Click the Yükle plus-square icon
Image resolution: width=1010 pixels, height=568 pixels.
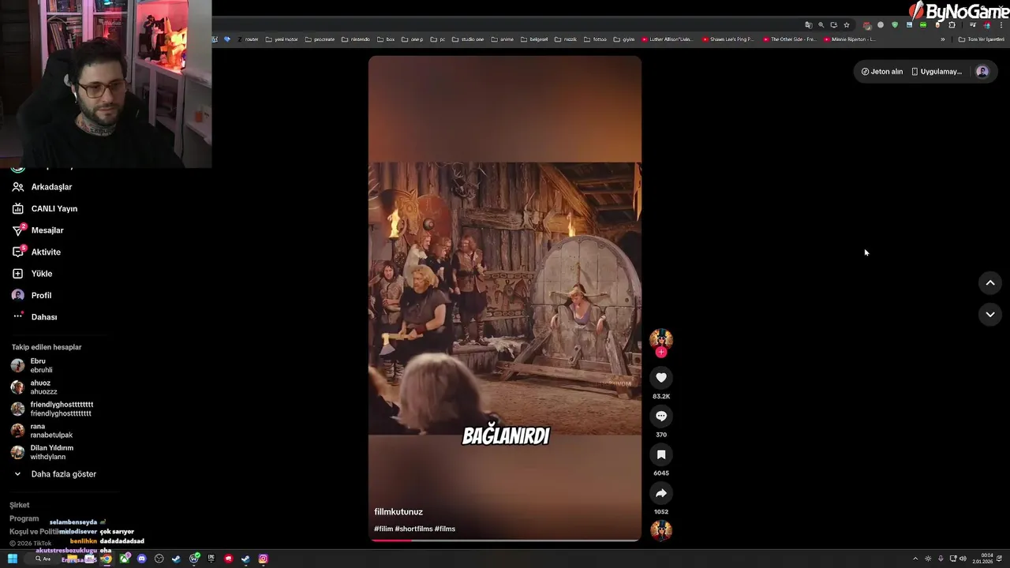tap(17, 274)
